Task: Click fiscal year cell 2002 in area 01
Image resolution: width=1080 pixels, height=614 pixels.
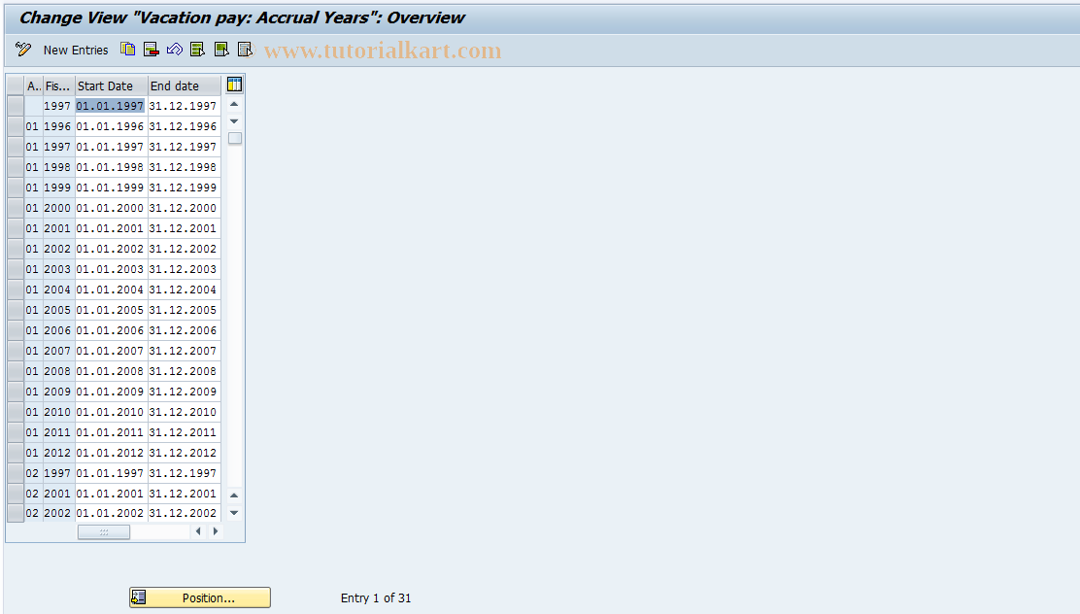Action: pos(58,249)
